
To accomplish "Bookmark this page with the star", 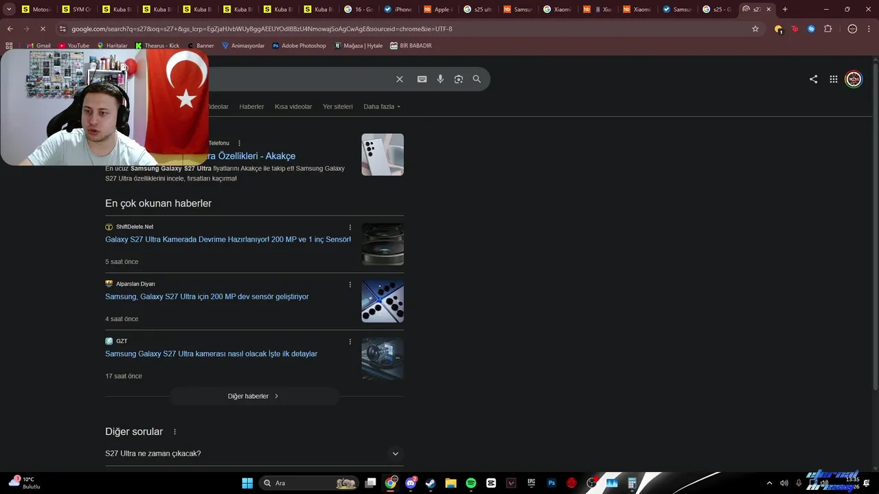I will (x=755, y=29).
